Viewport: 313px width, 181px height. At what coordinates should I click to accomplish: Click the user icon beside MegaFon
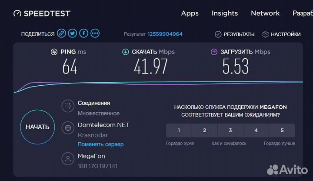coord(68,159)
